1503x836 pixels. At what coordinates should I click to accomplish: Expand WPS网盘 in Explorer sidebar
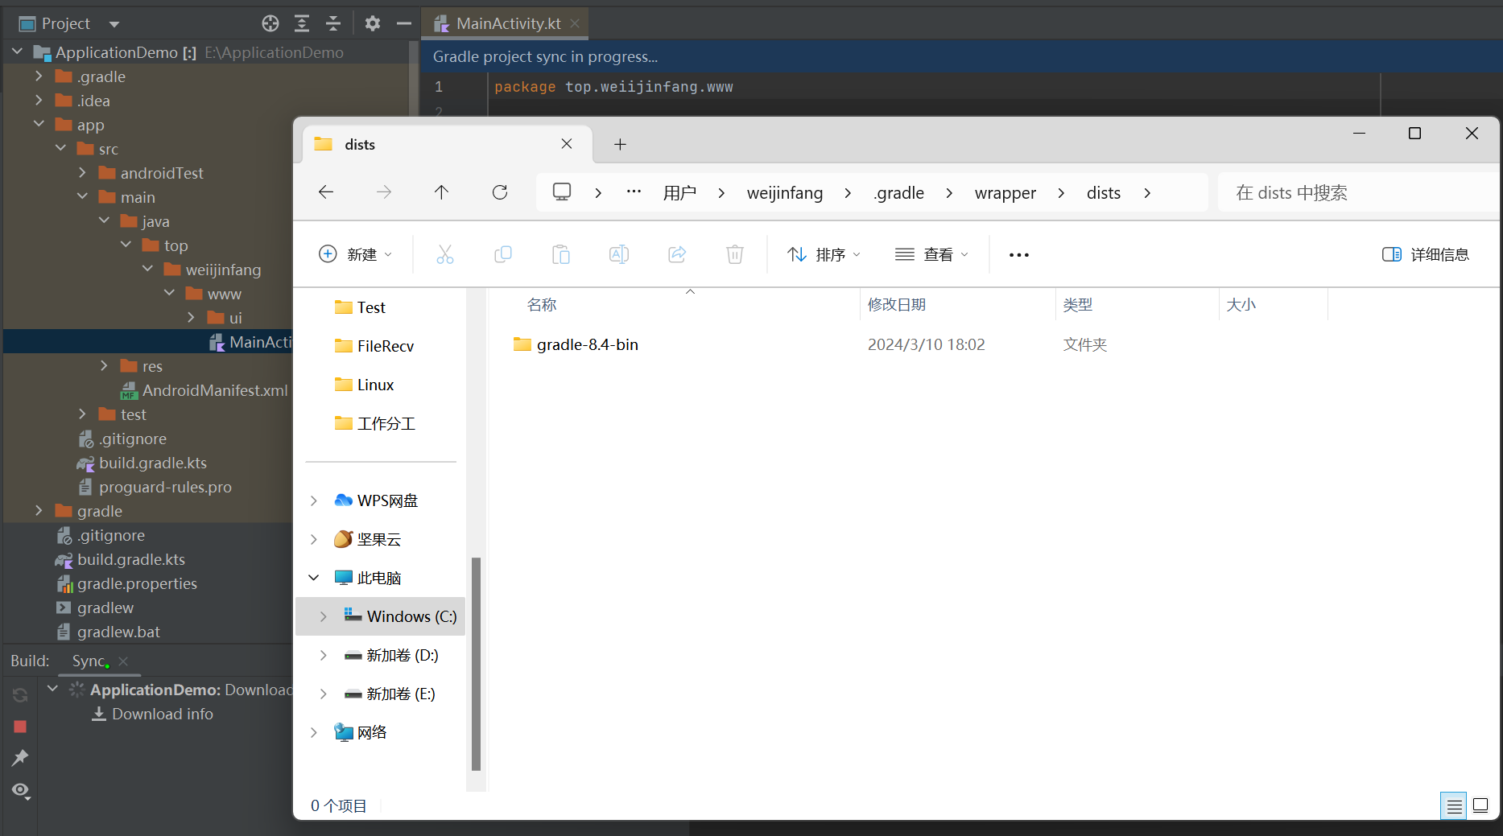tap(314, 500)
